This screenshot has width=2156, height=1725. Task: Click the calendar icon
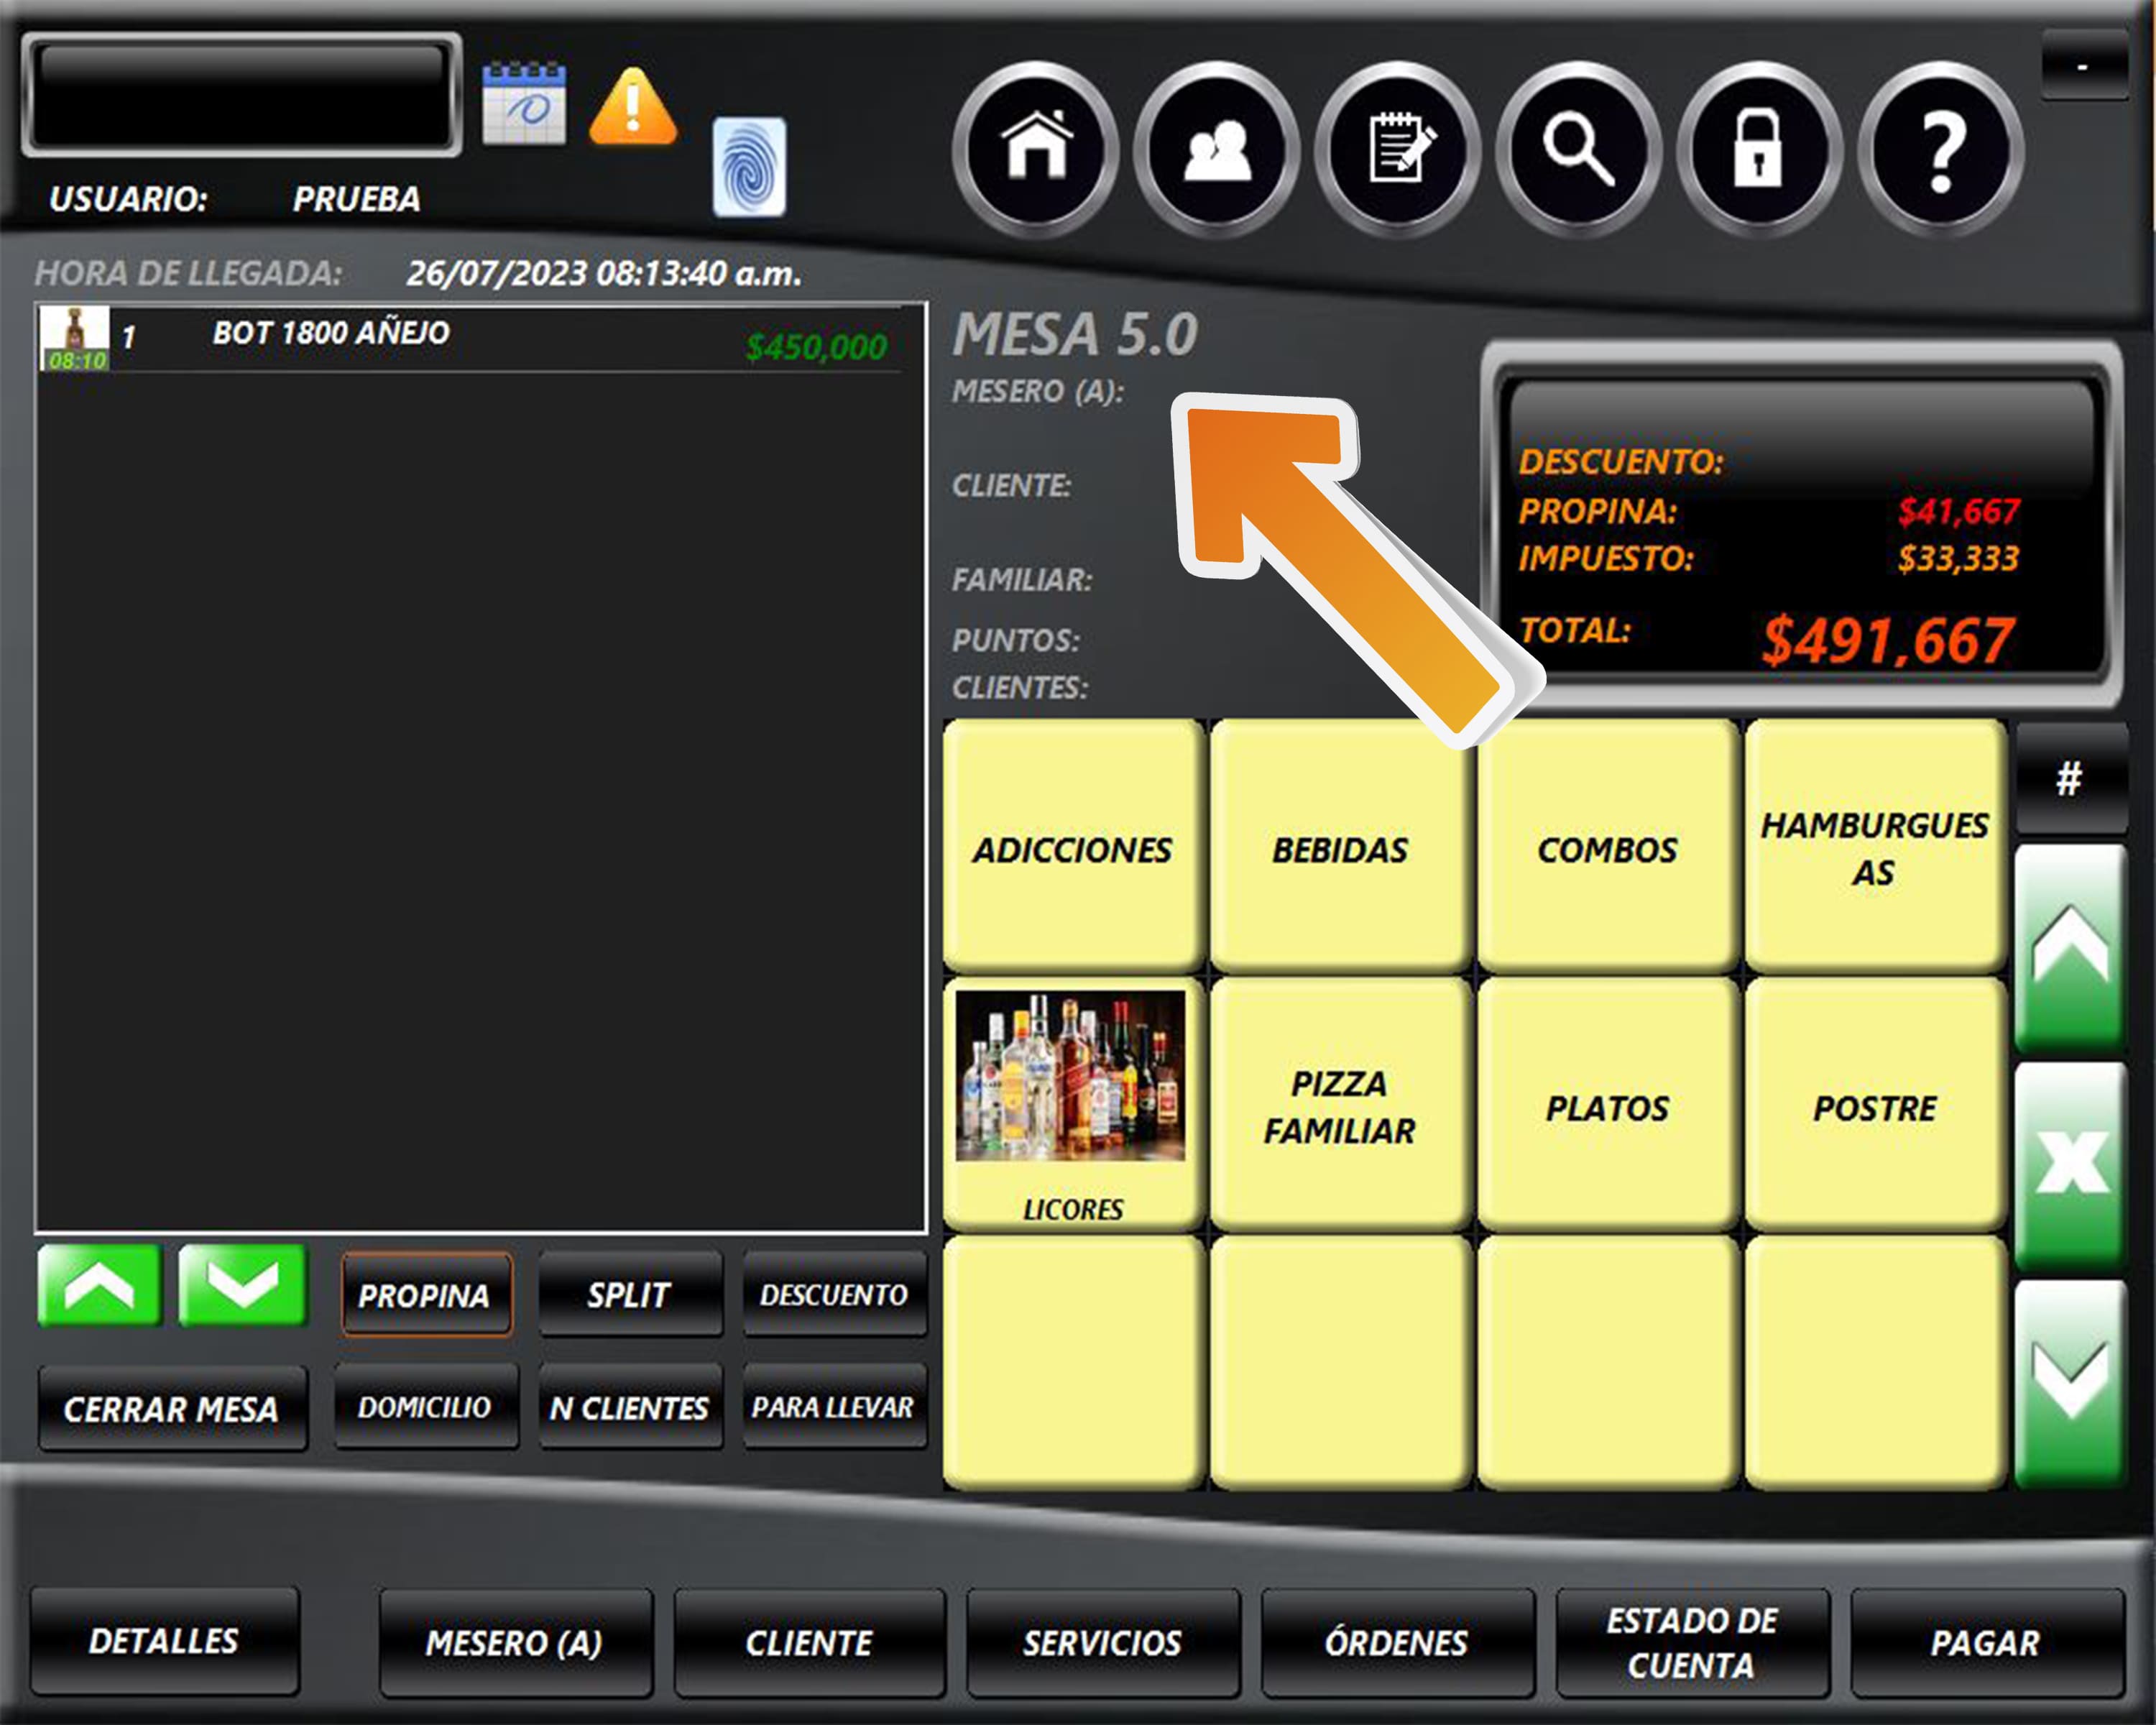[524, 105]
